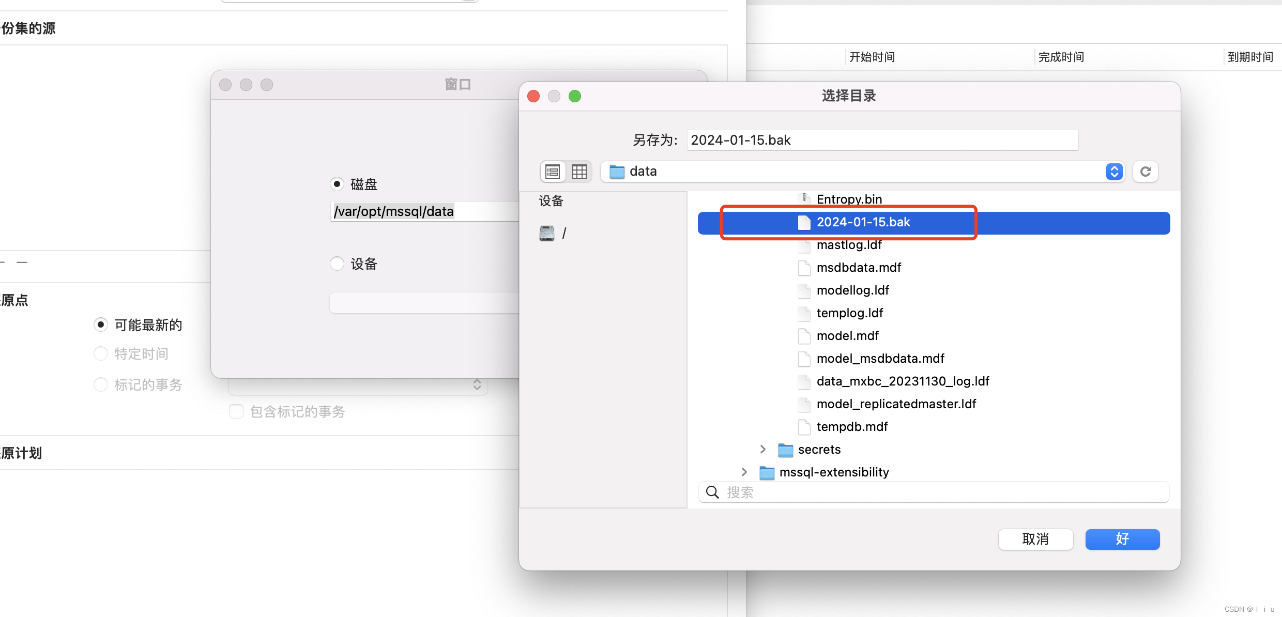Click the search magnifier icon
Viewport: 1282px width, 617px height.
coord(712,491)
